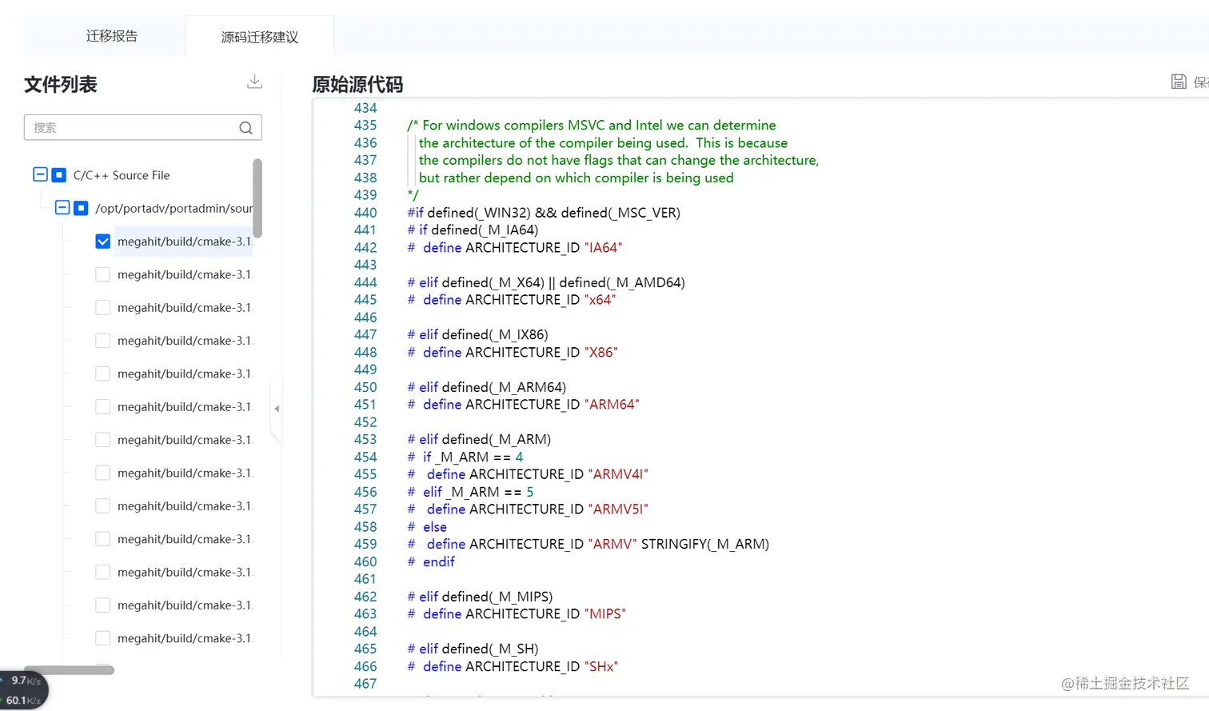Viewport: 1209px width, 711px height.
Task: Click the "ARMV4I" string
Action: click(x=618, y=474)
